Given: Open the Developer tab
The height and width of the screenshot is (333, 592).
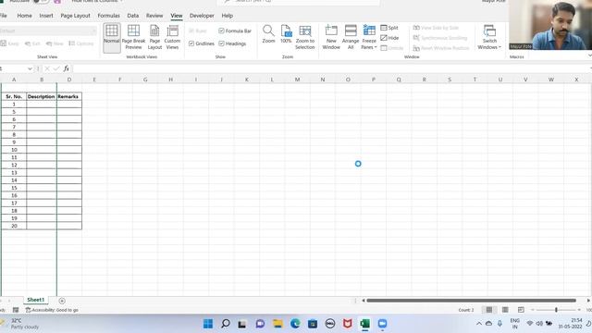Looking at the screenshot, I should (202, 16).
